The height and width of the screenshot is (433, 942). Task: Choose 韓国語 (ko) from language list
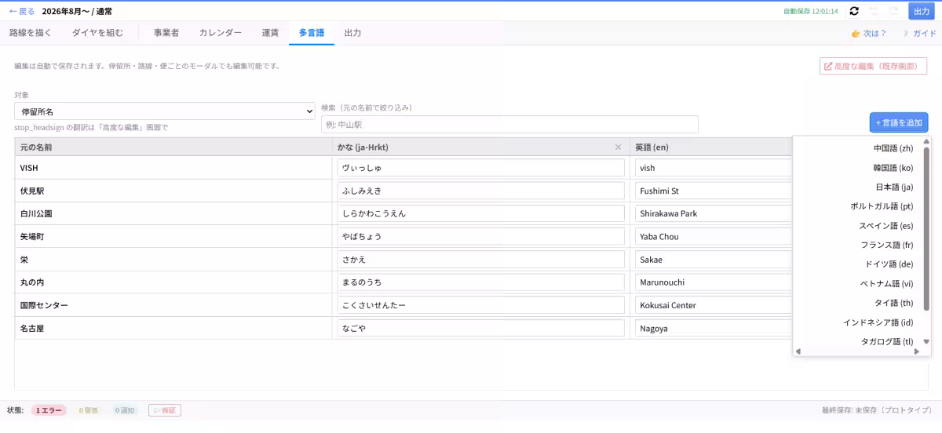[x=893, y=167]
